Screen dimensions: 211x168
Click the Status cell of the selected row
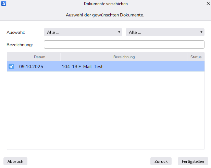[196, 67]
